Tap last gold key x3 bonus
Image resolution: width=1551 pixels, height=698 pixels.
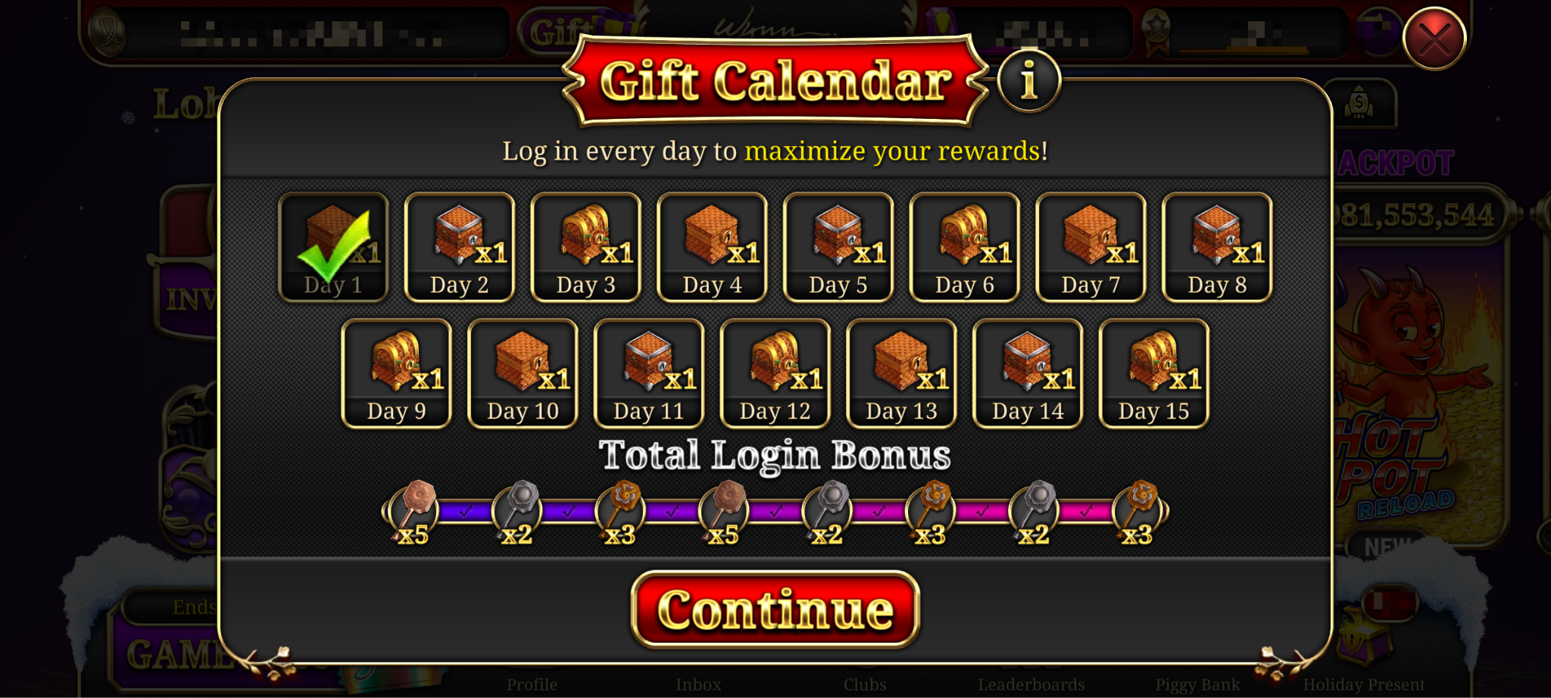pos(1138,513)
